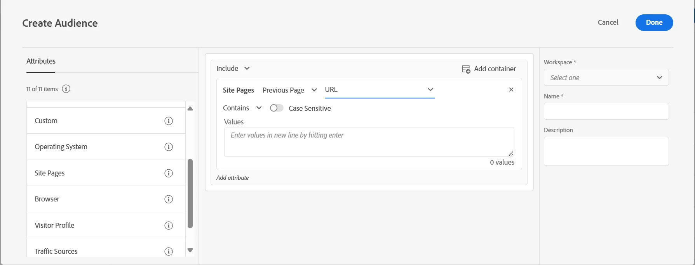This screenshot has height=265, width=695.
Task: Remove the Site Pages rule with X
Action: tap(511, 89)
